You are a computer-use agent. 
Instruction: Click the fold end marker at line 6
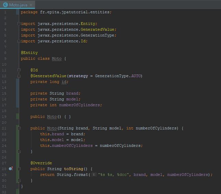tap(19, 41)
